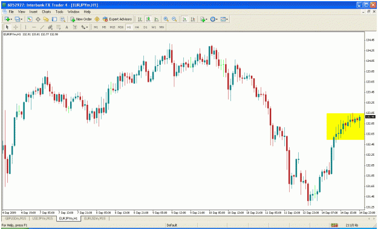Switch to the EURUSDm,M15 chart tab

pyautogui.click(x=95, y=218)
